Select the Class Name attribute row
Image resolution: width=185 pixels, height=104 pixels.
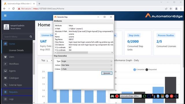click(84, 42)
